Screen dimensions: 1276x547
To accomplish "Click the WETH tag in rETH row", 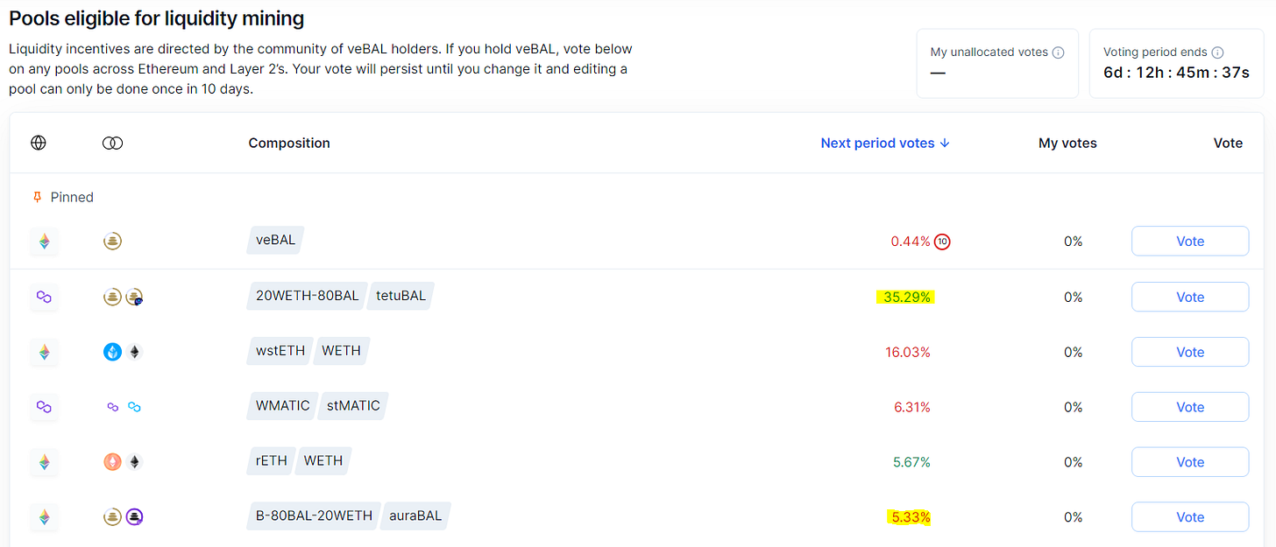I will point(323,461).
